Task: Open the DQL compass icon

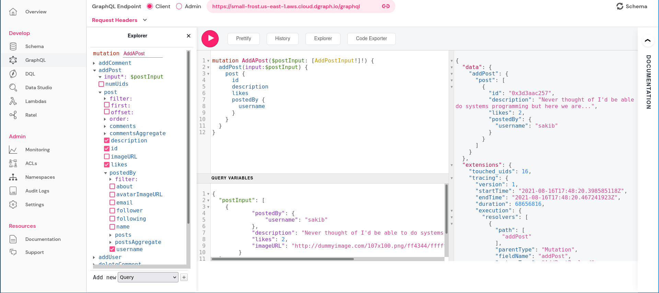Action: (13, 74)
